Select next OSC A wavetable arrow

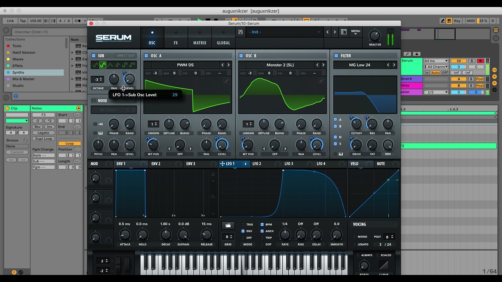pos(229,65)
